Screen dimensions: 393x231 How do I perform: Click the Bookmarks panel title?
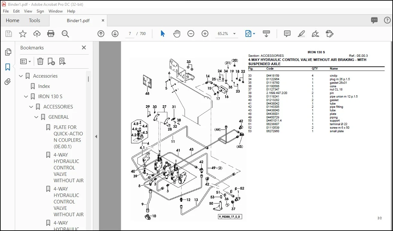[32, 47]
